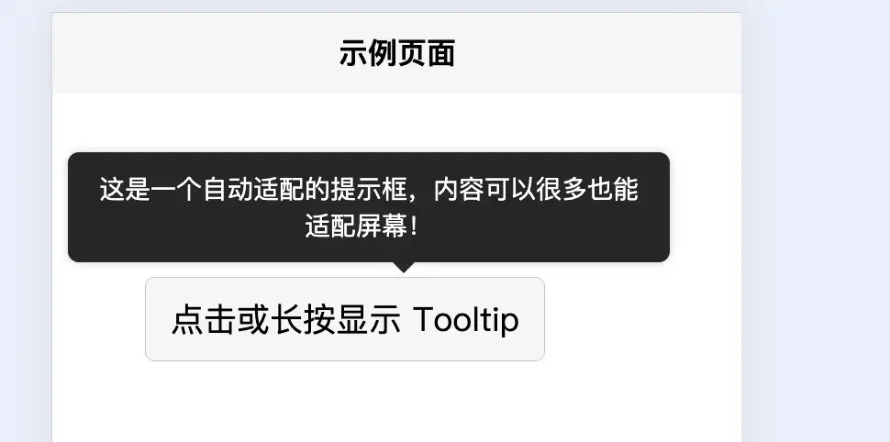Click the white space right of the Tooltip button
The height and width of the screenshot is (442, 890).
(x=641, y=319)
